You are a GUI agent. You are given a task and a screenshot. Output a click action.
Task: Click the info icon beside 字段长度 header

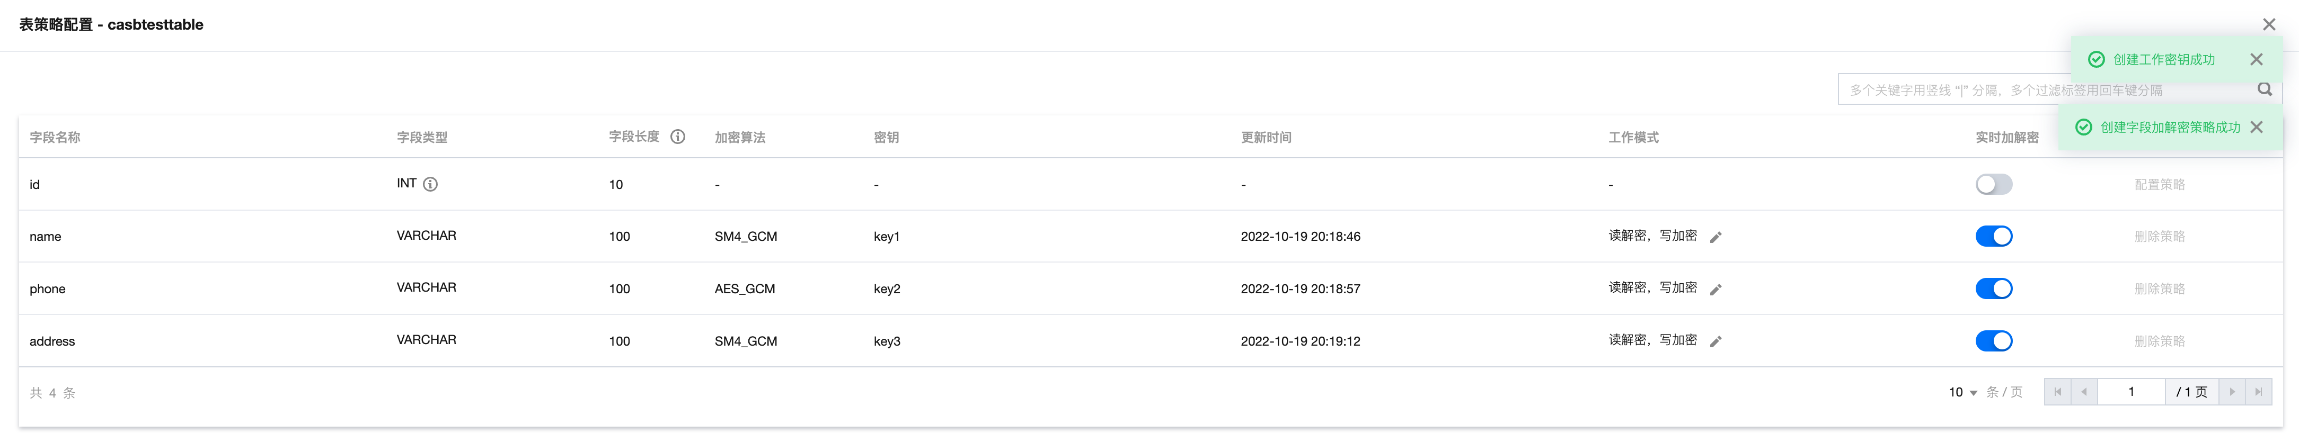(x=678, y=137)
